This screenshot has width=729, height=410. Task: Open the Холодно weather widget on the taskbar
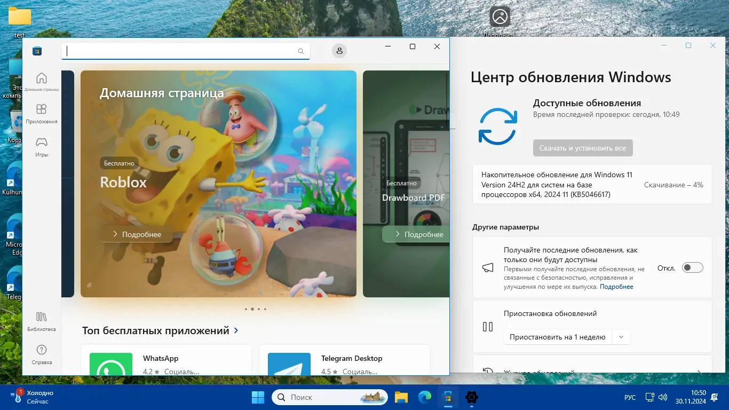[x=32, y=397]
